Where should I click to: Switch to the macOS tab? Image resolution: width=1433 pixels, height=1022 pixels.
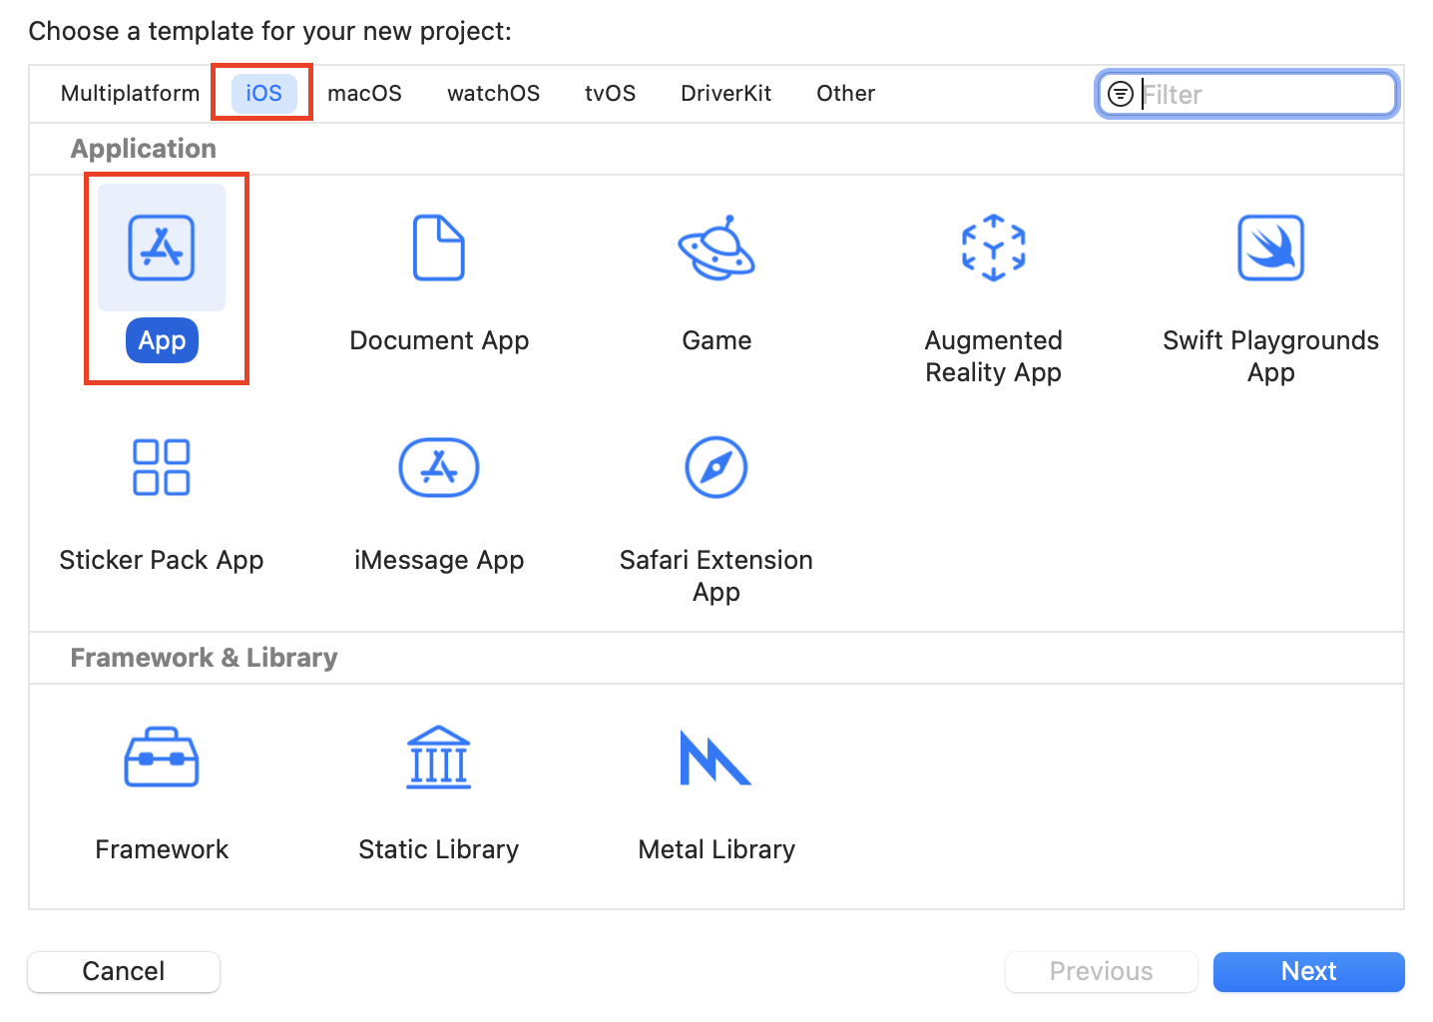[365, 93]
